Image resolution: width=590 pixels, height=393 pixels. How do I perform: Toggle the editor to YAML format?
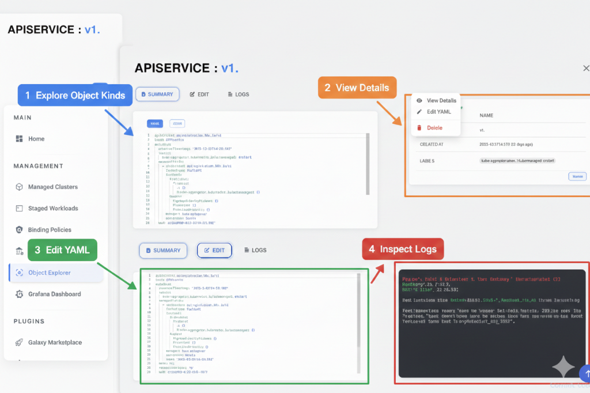tap(154, 123)
